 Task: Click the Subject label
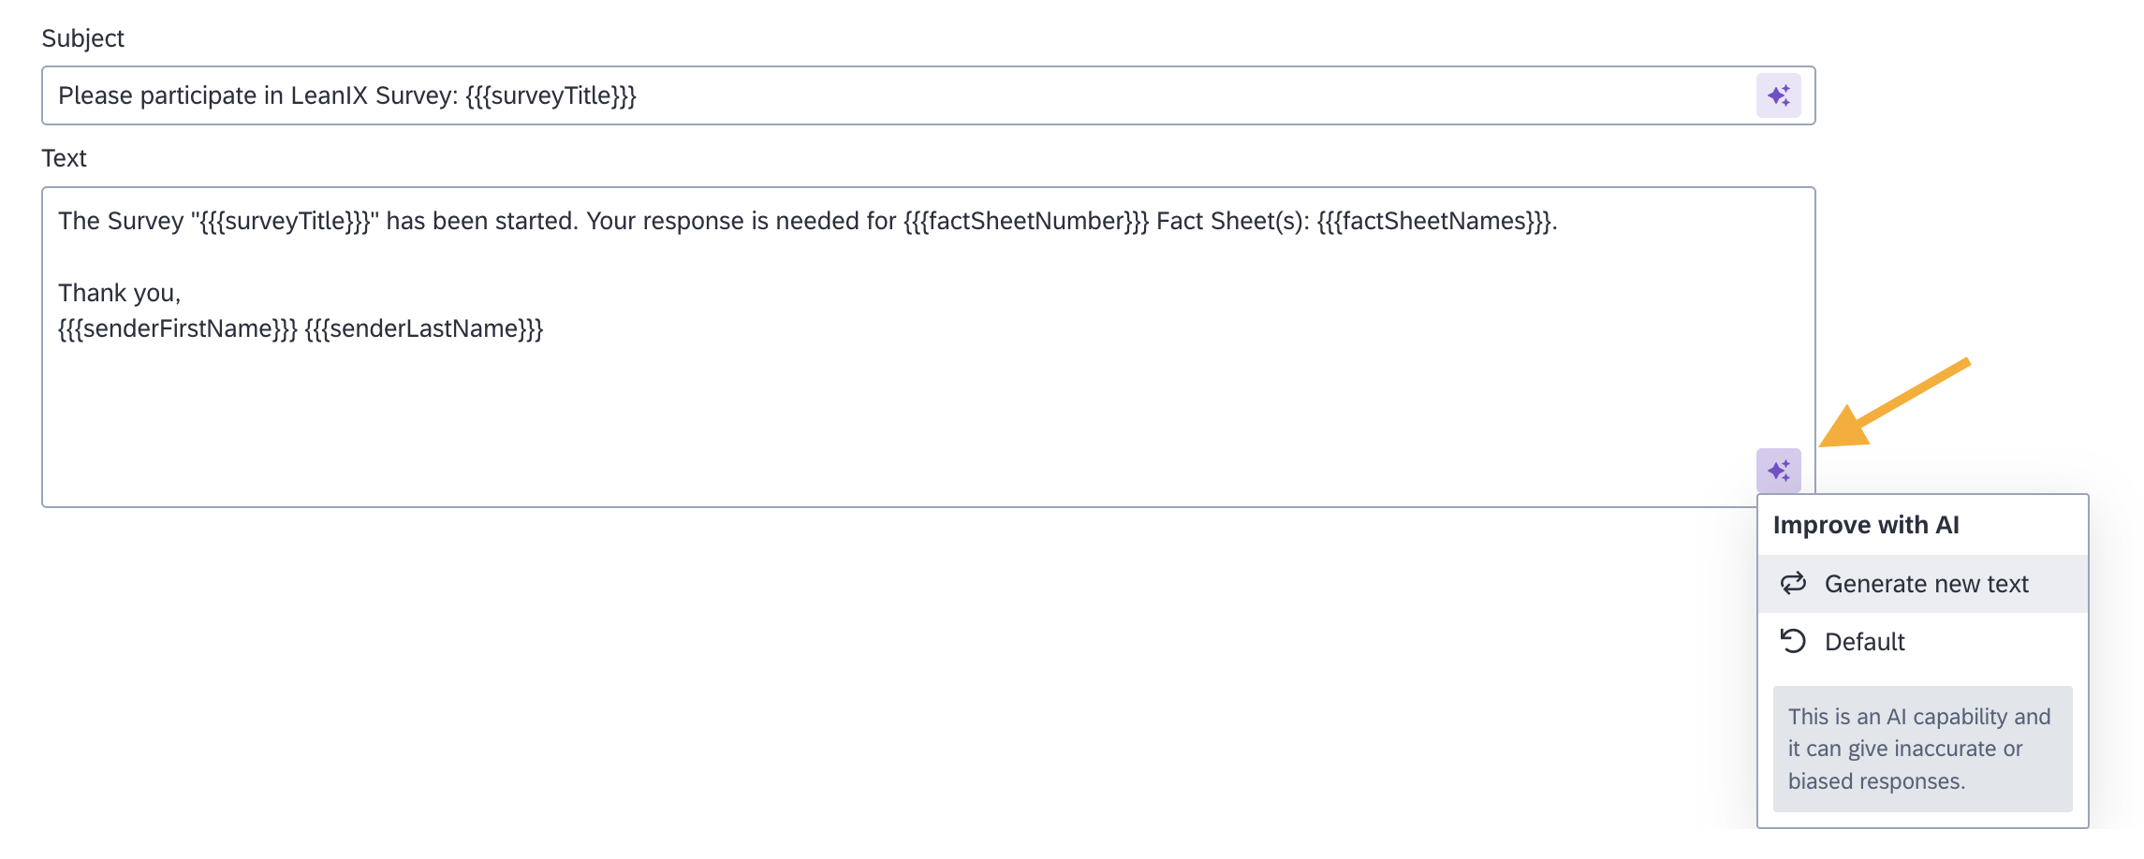pos(82,38)
